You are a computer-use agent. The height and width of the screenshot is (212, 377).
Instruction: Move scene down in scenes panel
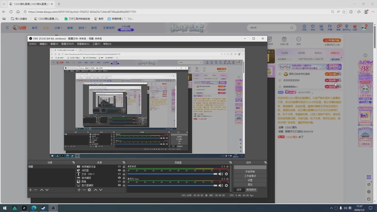pyautogui.click(x=47, y=190)
